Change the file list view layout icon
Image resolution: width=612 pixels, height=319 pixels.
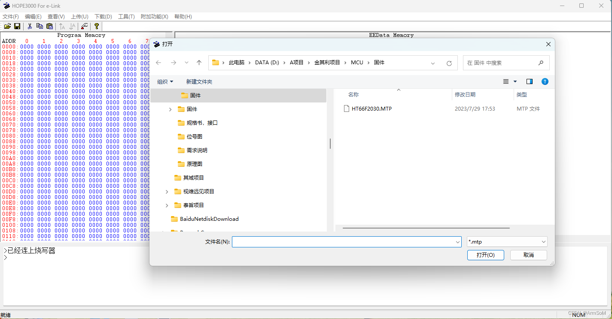[506, 81]
